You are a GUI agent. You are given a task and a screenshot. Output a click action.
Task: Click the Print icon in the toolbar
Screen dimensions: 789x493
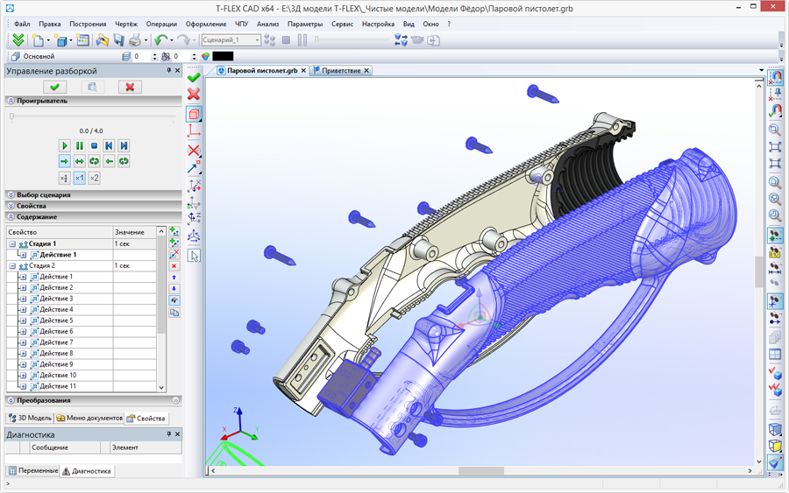point(136,40)
